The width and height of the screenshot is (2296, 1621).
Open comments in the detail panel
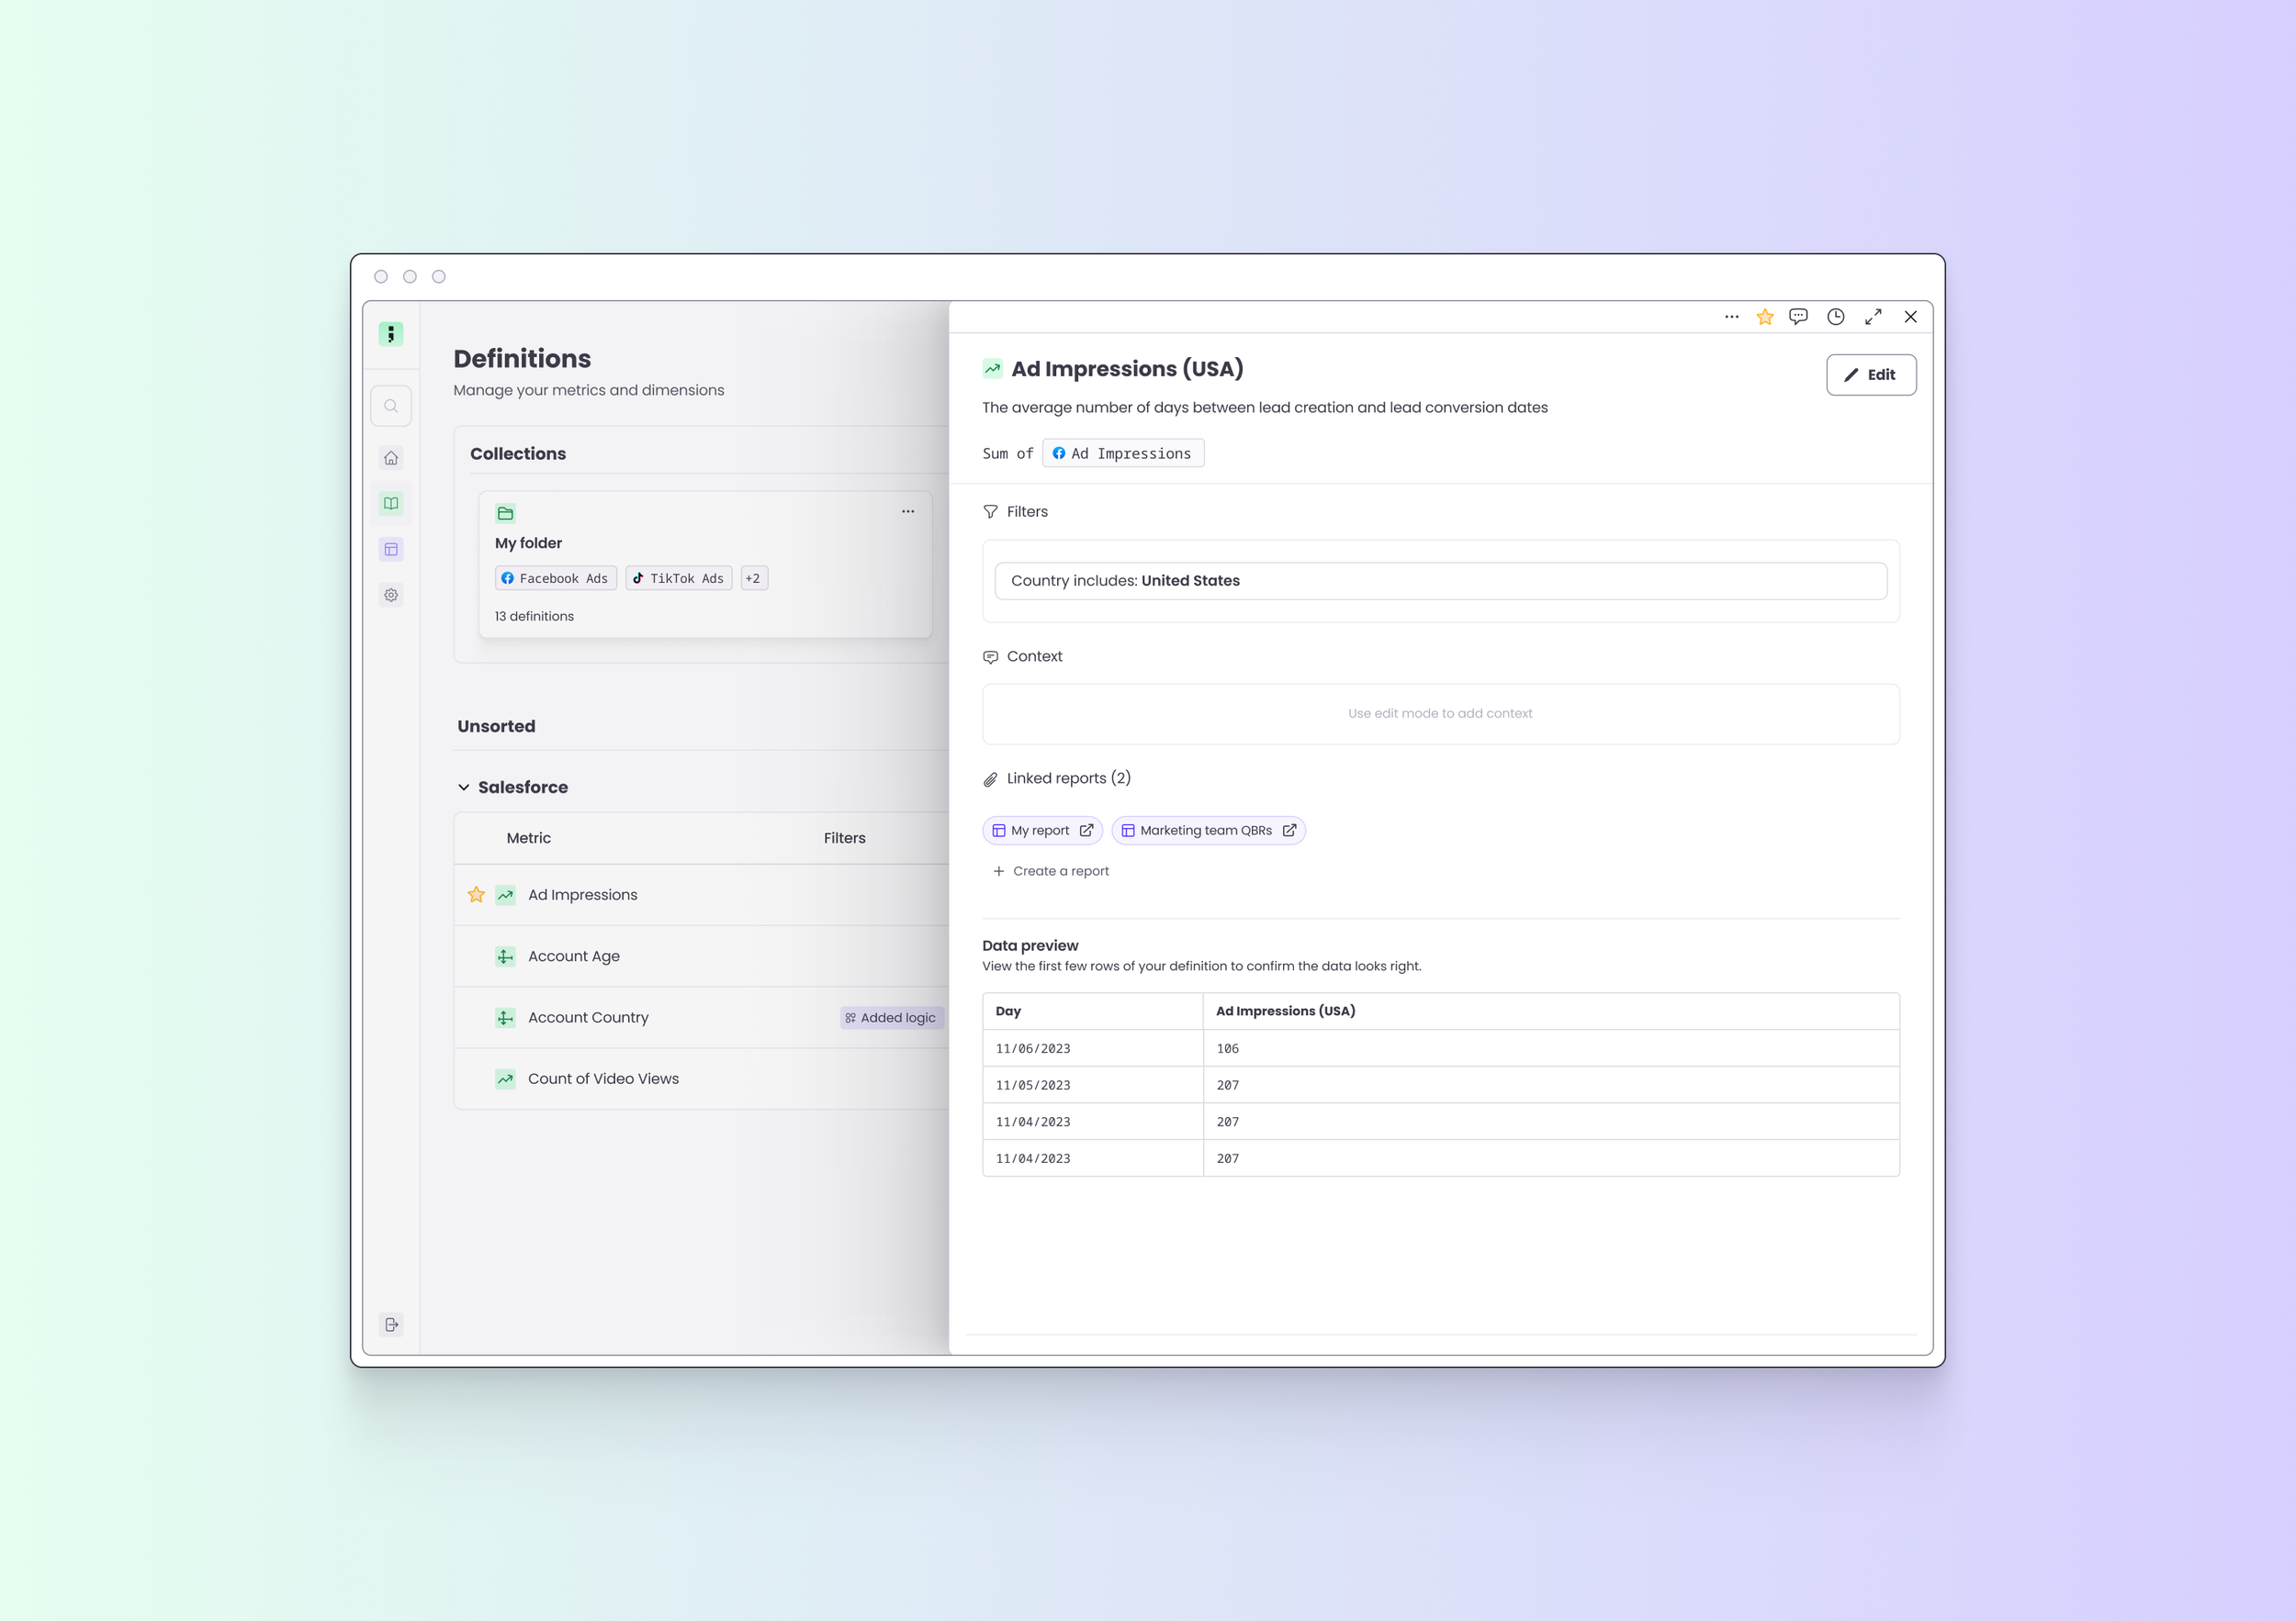coord(1799,317)
